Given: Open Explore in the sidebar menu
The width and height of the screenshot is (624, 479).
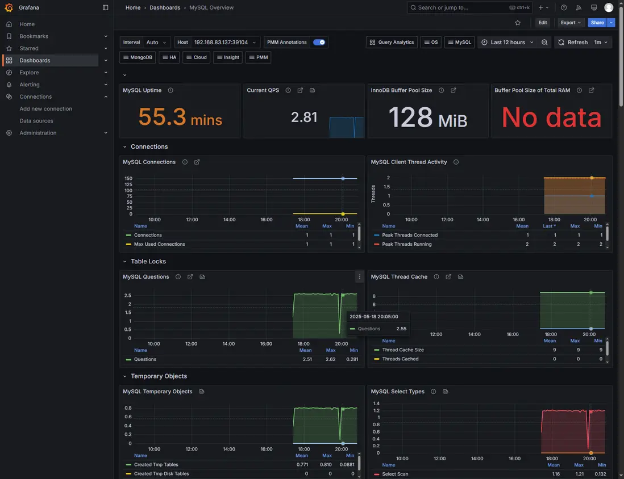Looking at the screenshot, I should (x=29, y=73).
